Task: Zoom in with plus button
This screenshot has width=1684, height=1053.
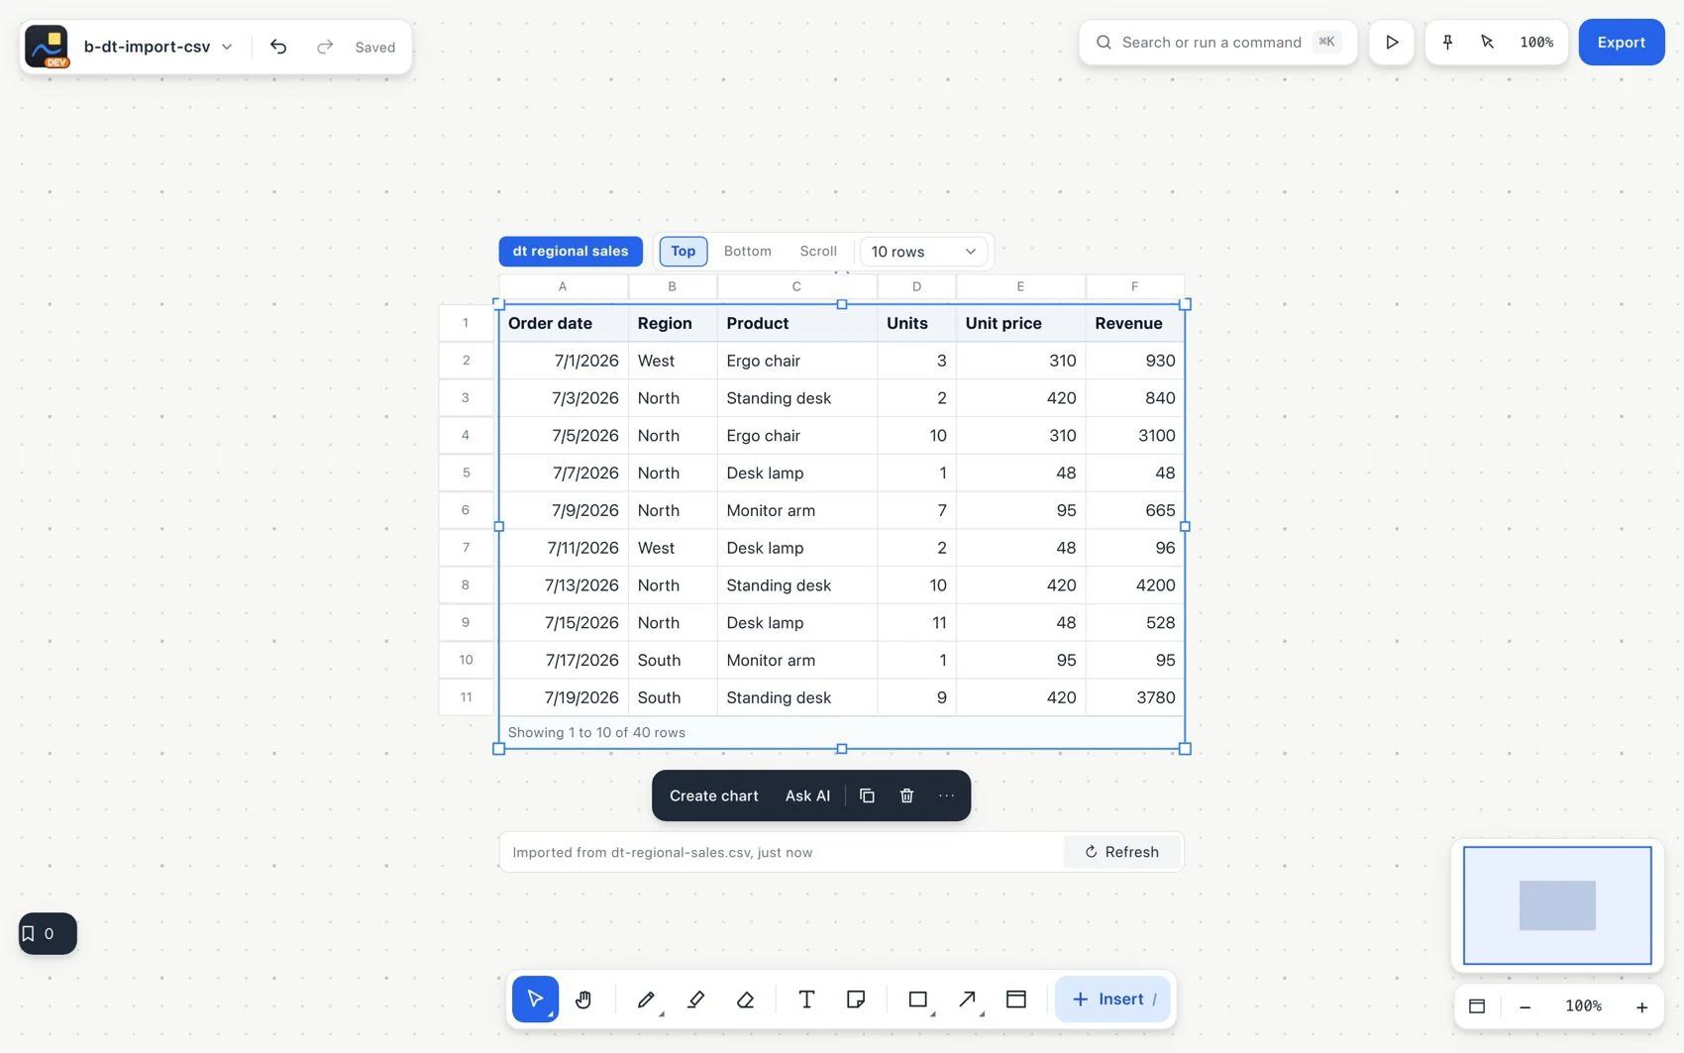Action: click(x=1641, y=1006)
